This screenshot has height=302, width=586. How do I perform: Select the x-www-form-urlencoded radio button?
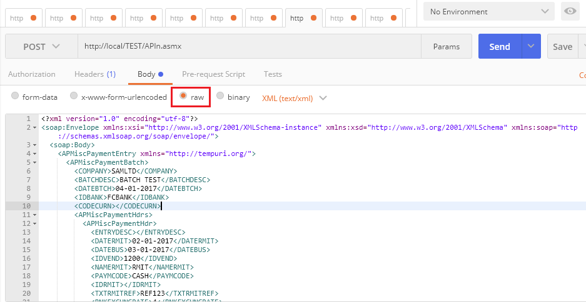coord(74,96)
